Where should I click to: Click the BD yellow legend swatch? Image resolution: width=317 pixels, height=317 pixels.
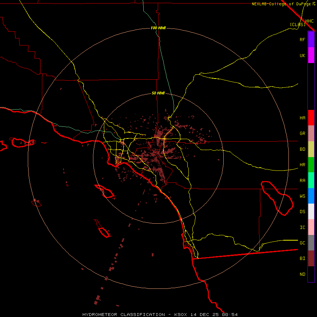tap(311, 149)
